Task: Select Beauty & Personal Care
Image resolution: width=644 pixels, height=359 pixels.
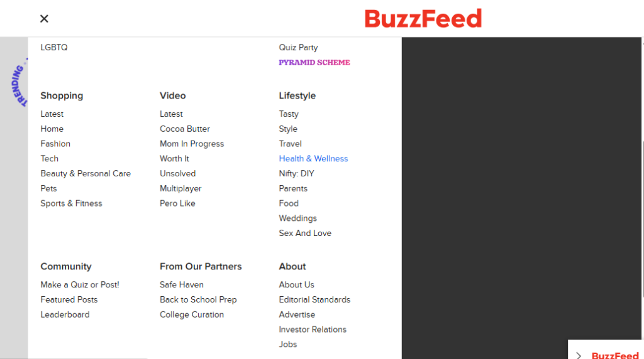Action: 86,174
